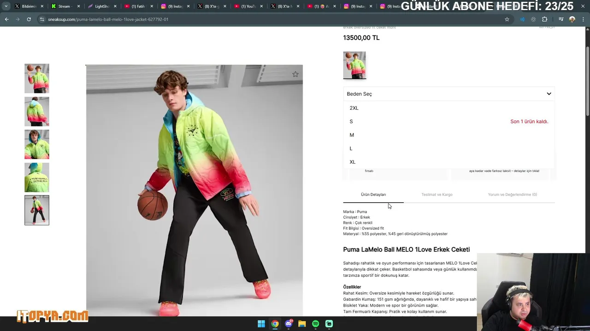Choose size S with one item left
Image resolution: width=590 pixels, height=331 pixels.
[448, 121]
